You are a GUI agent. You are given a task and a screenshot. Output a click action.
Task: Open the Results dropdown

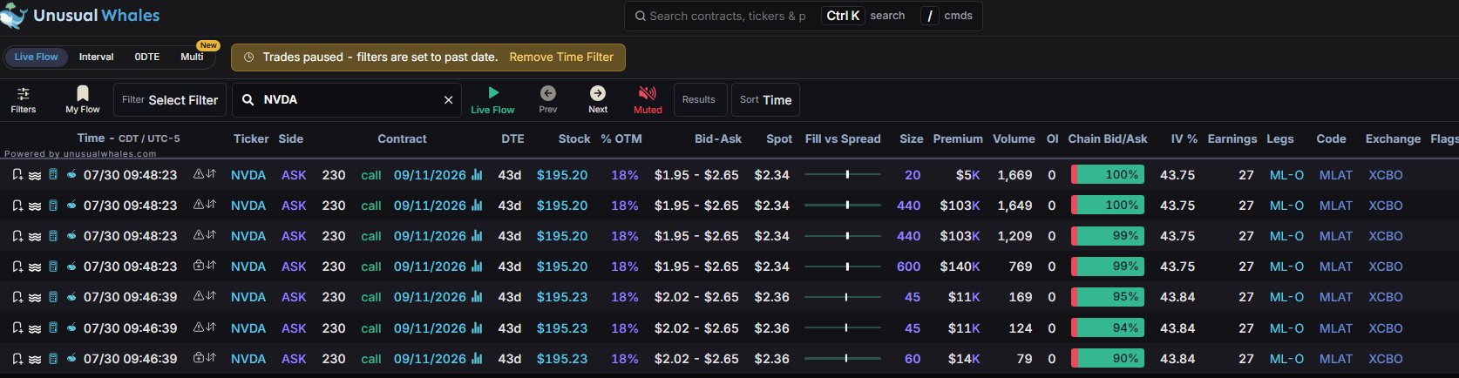pyautogui.click(x=698, y=99)
